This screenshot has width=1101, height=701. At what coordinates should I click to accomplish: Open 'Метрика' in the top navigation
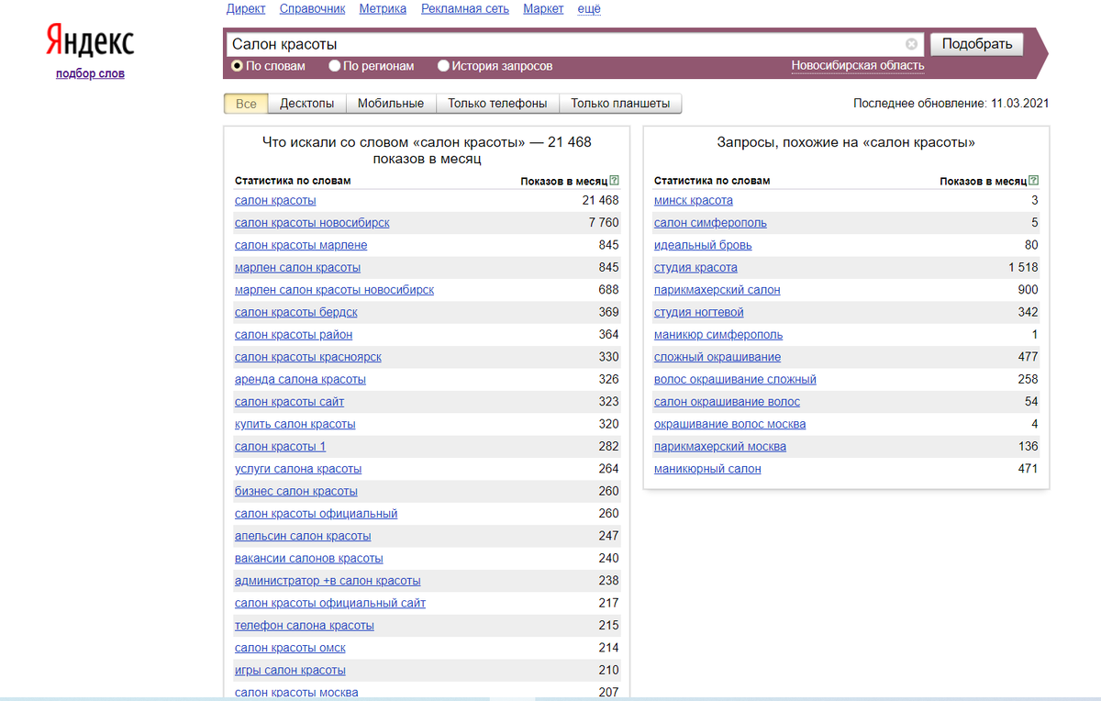click(x=383, y=9)
